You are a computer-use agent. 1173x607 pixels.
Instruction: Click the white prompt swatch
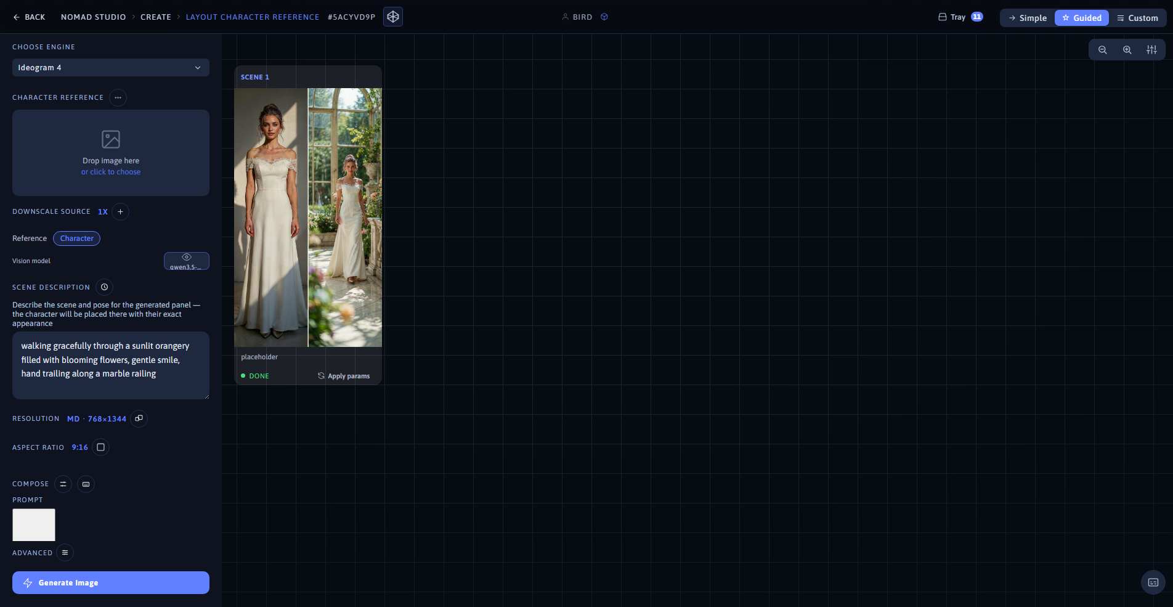point(34,525)
